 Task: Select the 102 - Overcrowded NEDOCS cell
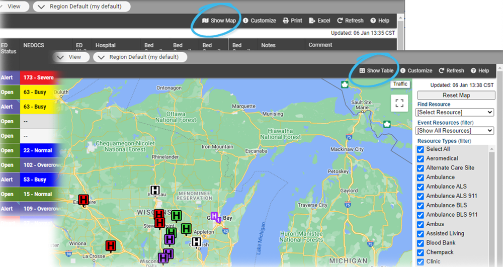click(x=41, y=165)
